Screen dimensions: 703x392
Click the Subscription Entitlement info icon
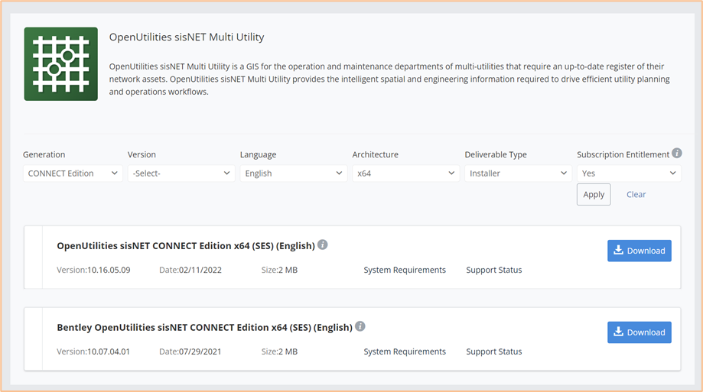pos(677,154)
